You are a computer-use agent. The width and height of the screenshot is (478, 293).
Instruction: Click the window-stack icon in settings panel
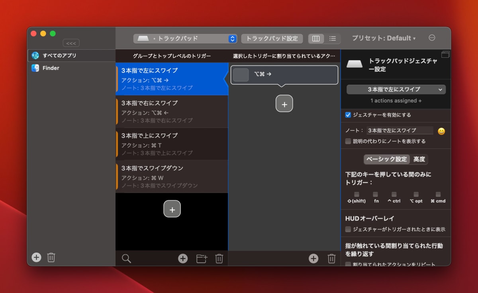coord(445,54)
